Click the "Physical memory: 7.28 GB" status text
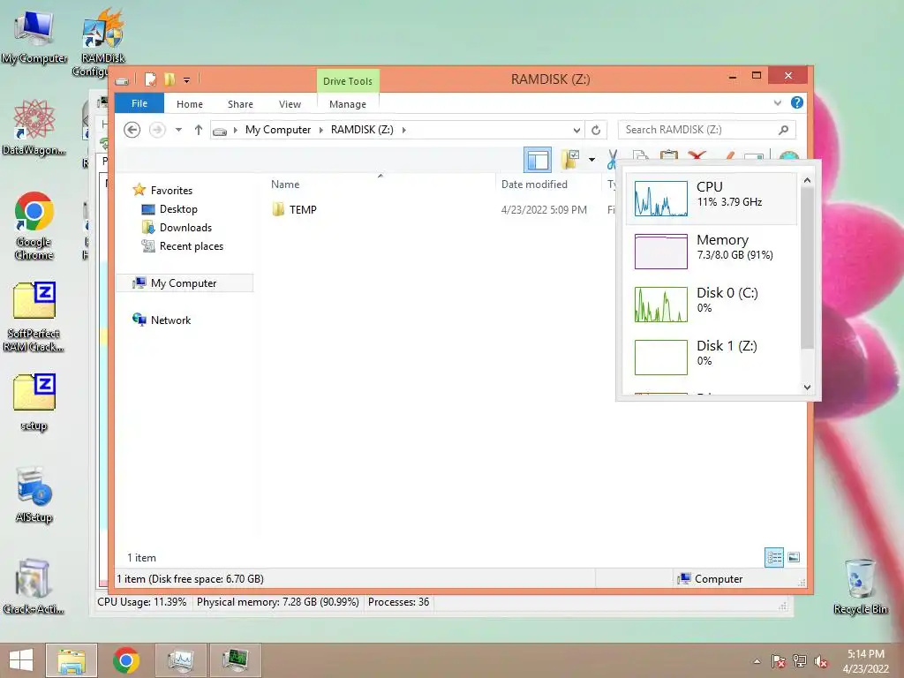The image size is (904, 678). (277, 602)
